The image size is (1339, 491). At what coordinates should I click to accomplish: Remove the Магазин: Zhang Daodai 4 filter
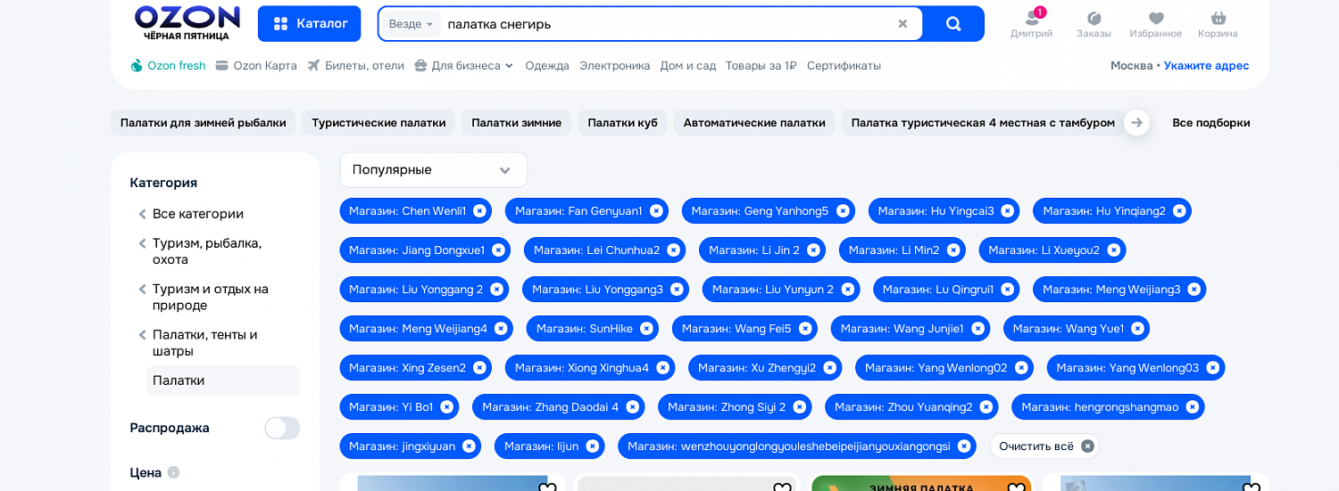(632, 407)
